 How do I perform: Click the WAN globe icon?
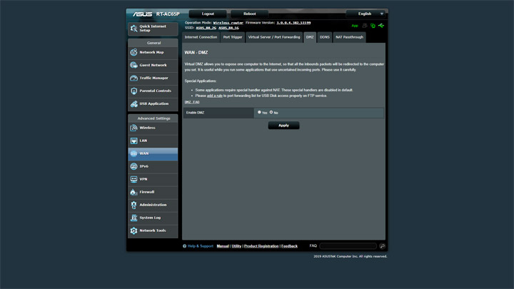coord(133,153)
